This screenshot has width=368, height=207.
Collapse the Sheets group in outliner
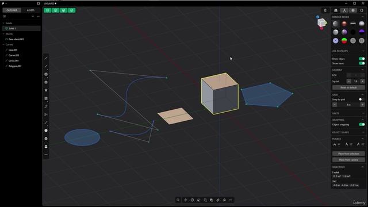3,34
